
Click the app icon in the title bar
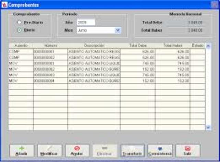click(4, 5)
